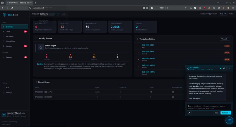Click the Critical count 0 in Security Posture
236x127 pixels.
click(47, 57)
